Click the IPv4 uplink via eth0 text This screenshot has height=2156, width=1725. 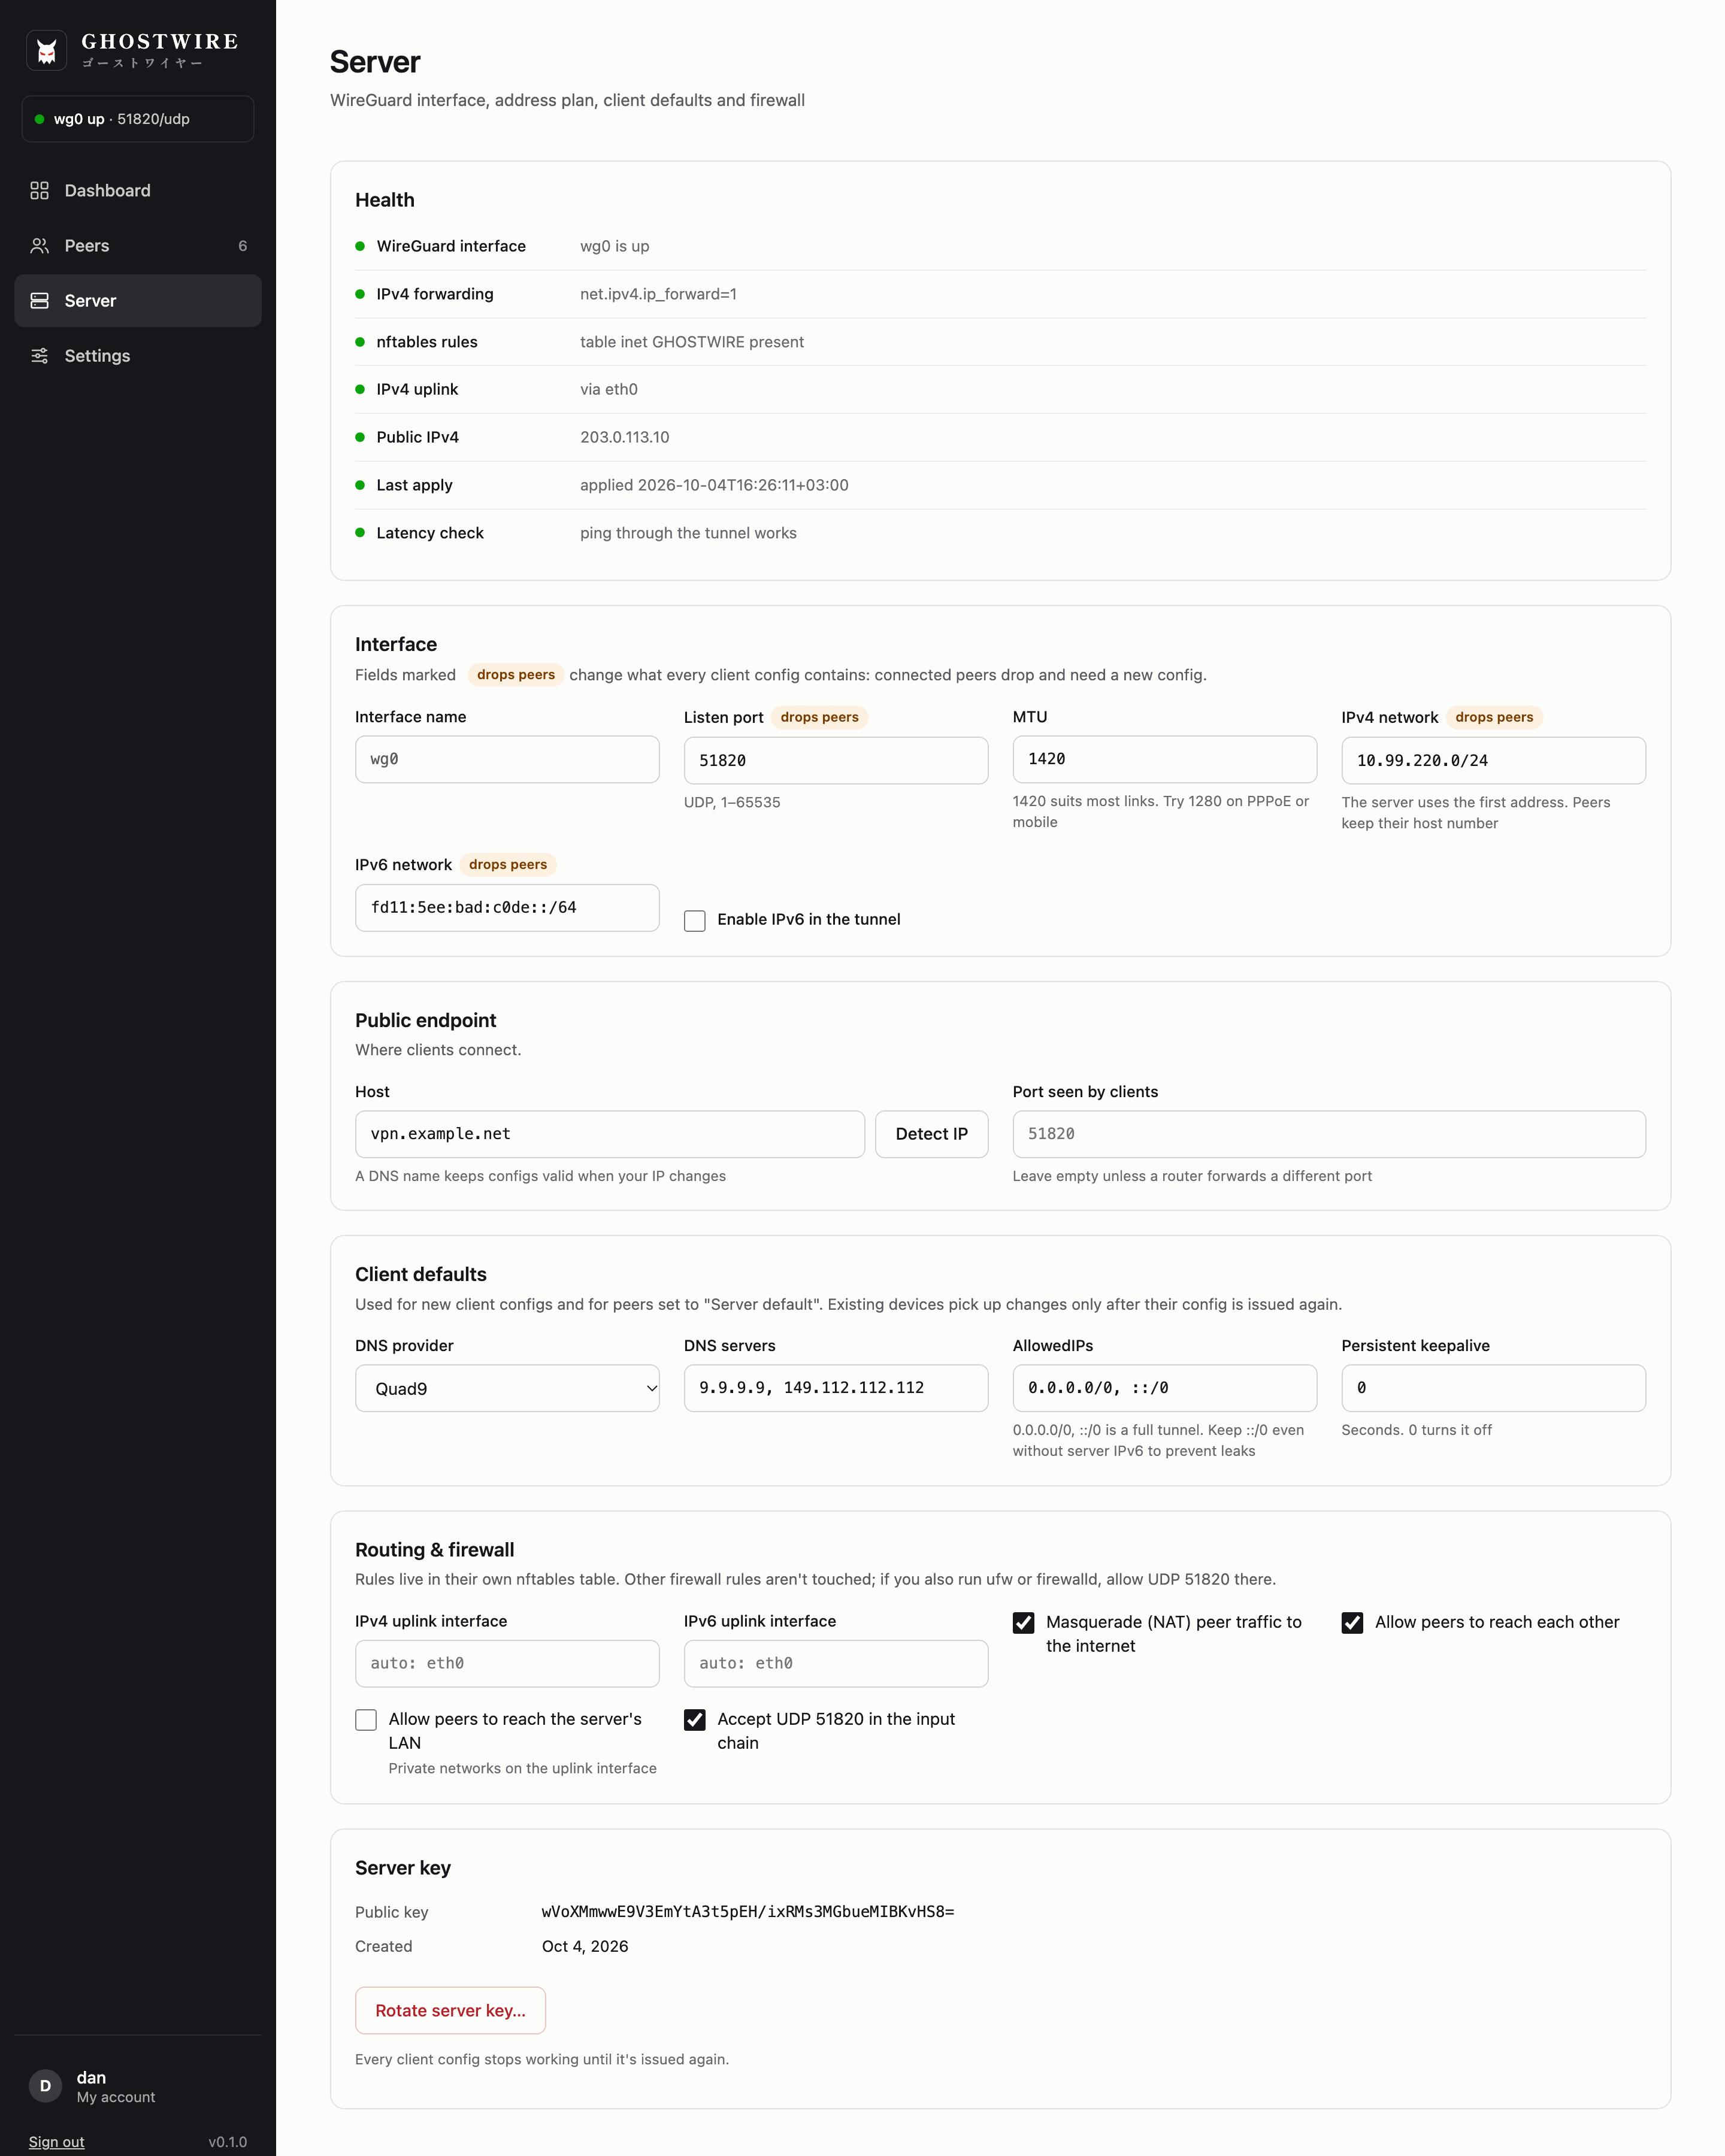click(x=609, y=389)
